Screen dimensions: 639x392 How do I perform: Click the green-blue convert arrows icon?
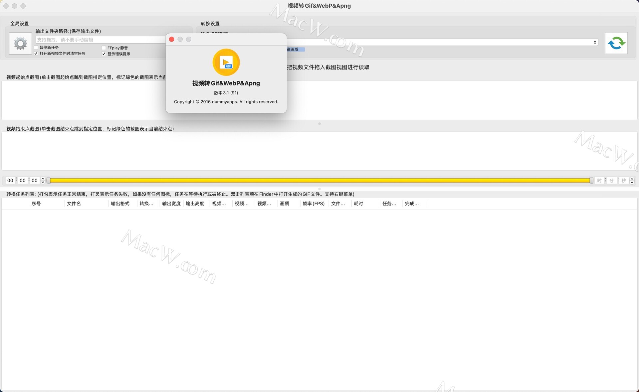616,43
